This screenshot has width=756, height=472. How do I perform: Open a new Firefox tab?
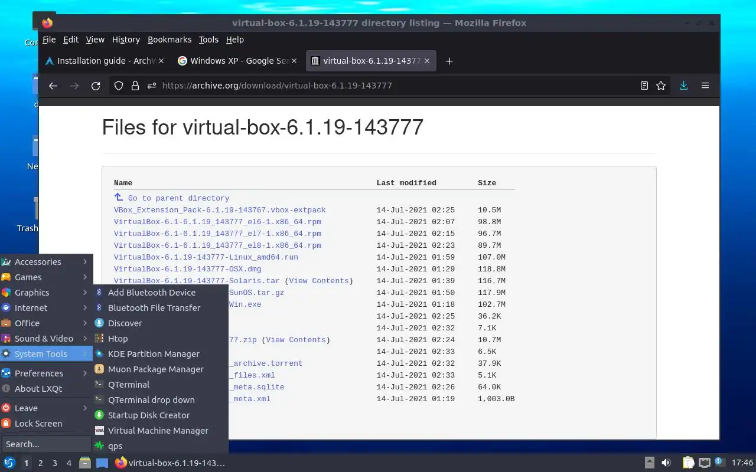point(449,61)
